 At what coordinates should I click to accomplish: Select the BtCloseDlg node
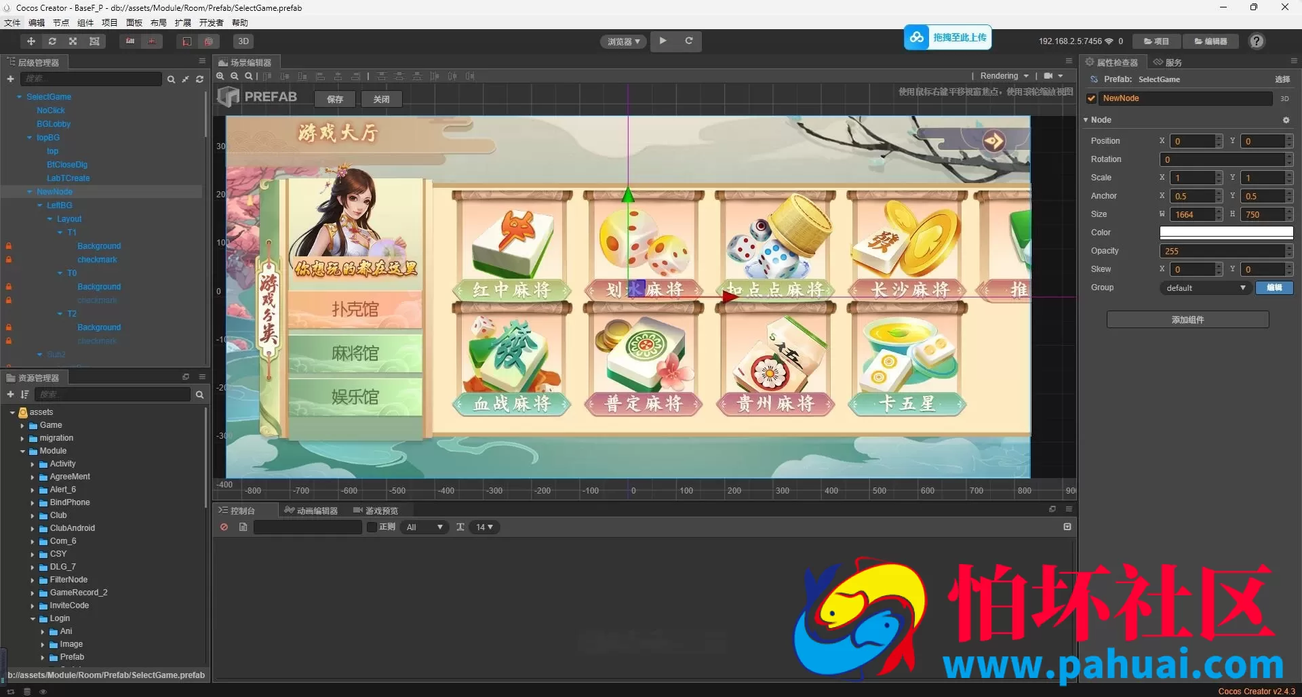(x=67, y=165)
